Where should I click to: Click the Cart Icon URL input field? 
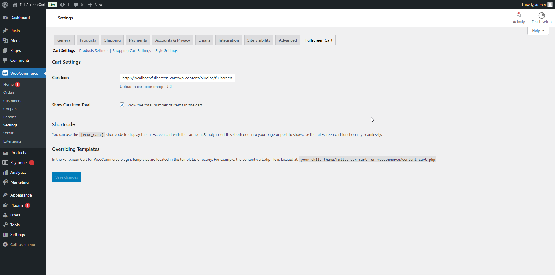[x=177, y=78]
